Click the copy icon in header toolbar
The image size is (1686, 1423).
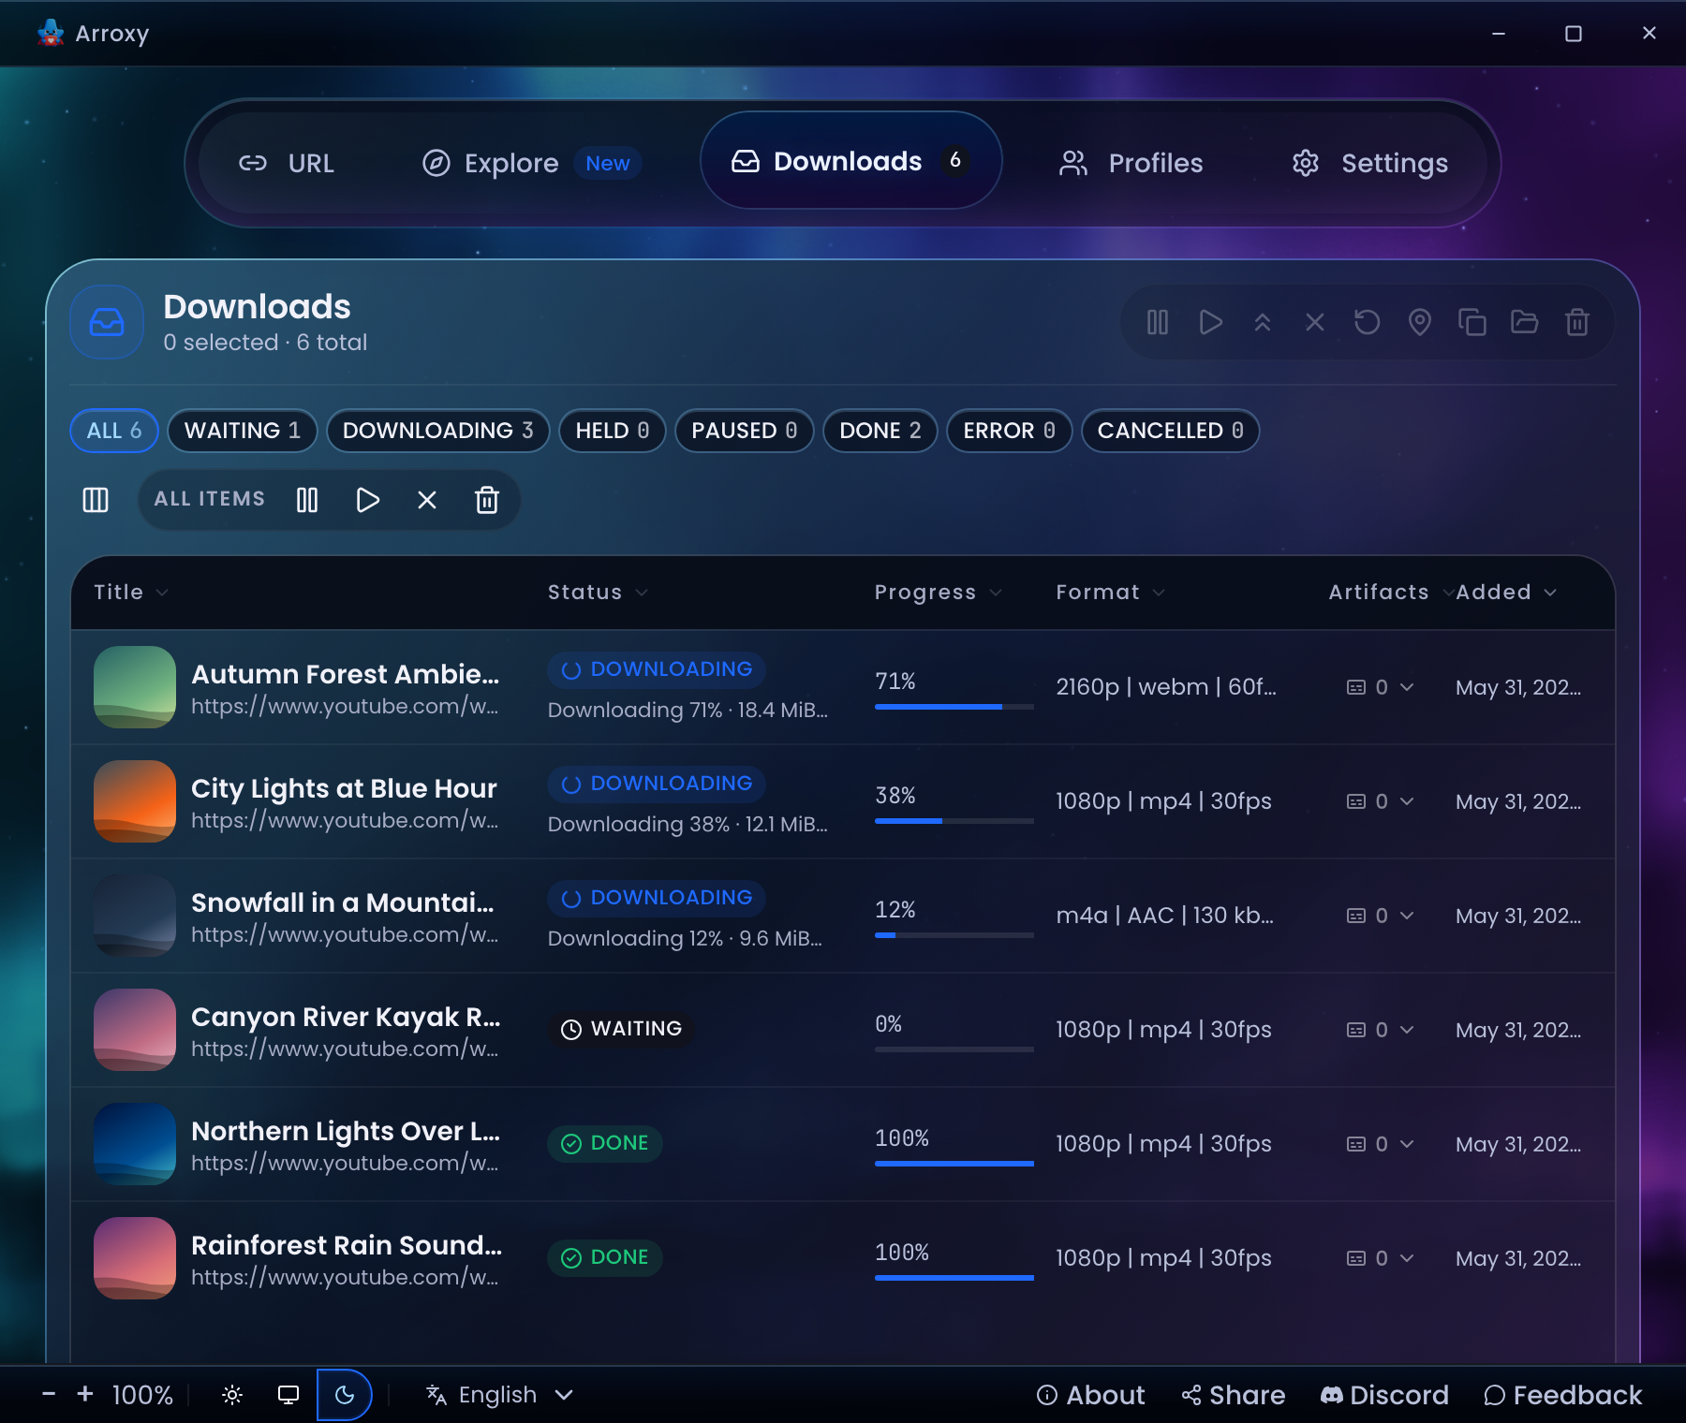(x=1472, y=323)
